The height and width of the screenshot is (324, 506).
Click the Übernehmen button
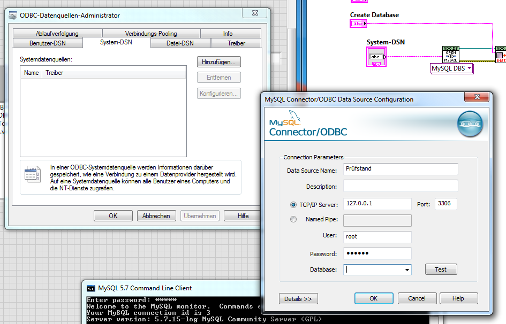(200, 216)
